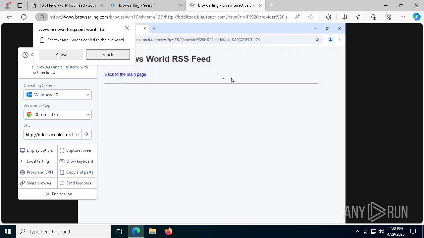Open Windows Start menu
This screenshot has width=424, height=238.
coord(8,231)
